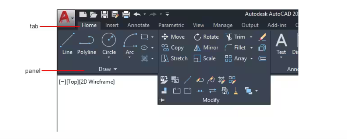
Task: Click the Ellipse tool icon
Action: pyautogui.click(x=144, y=48)
